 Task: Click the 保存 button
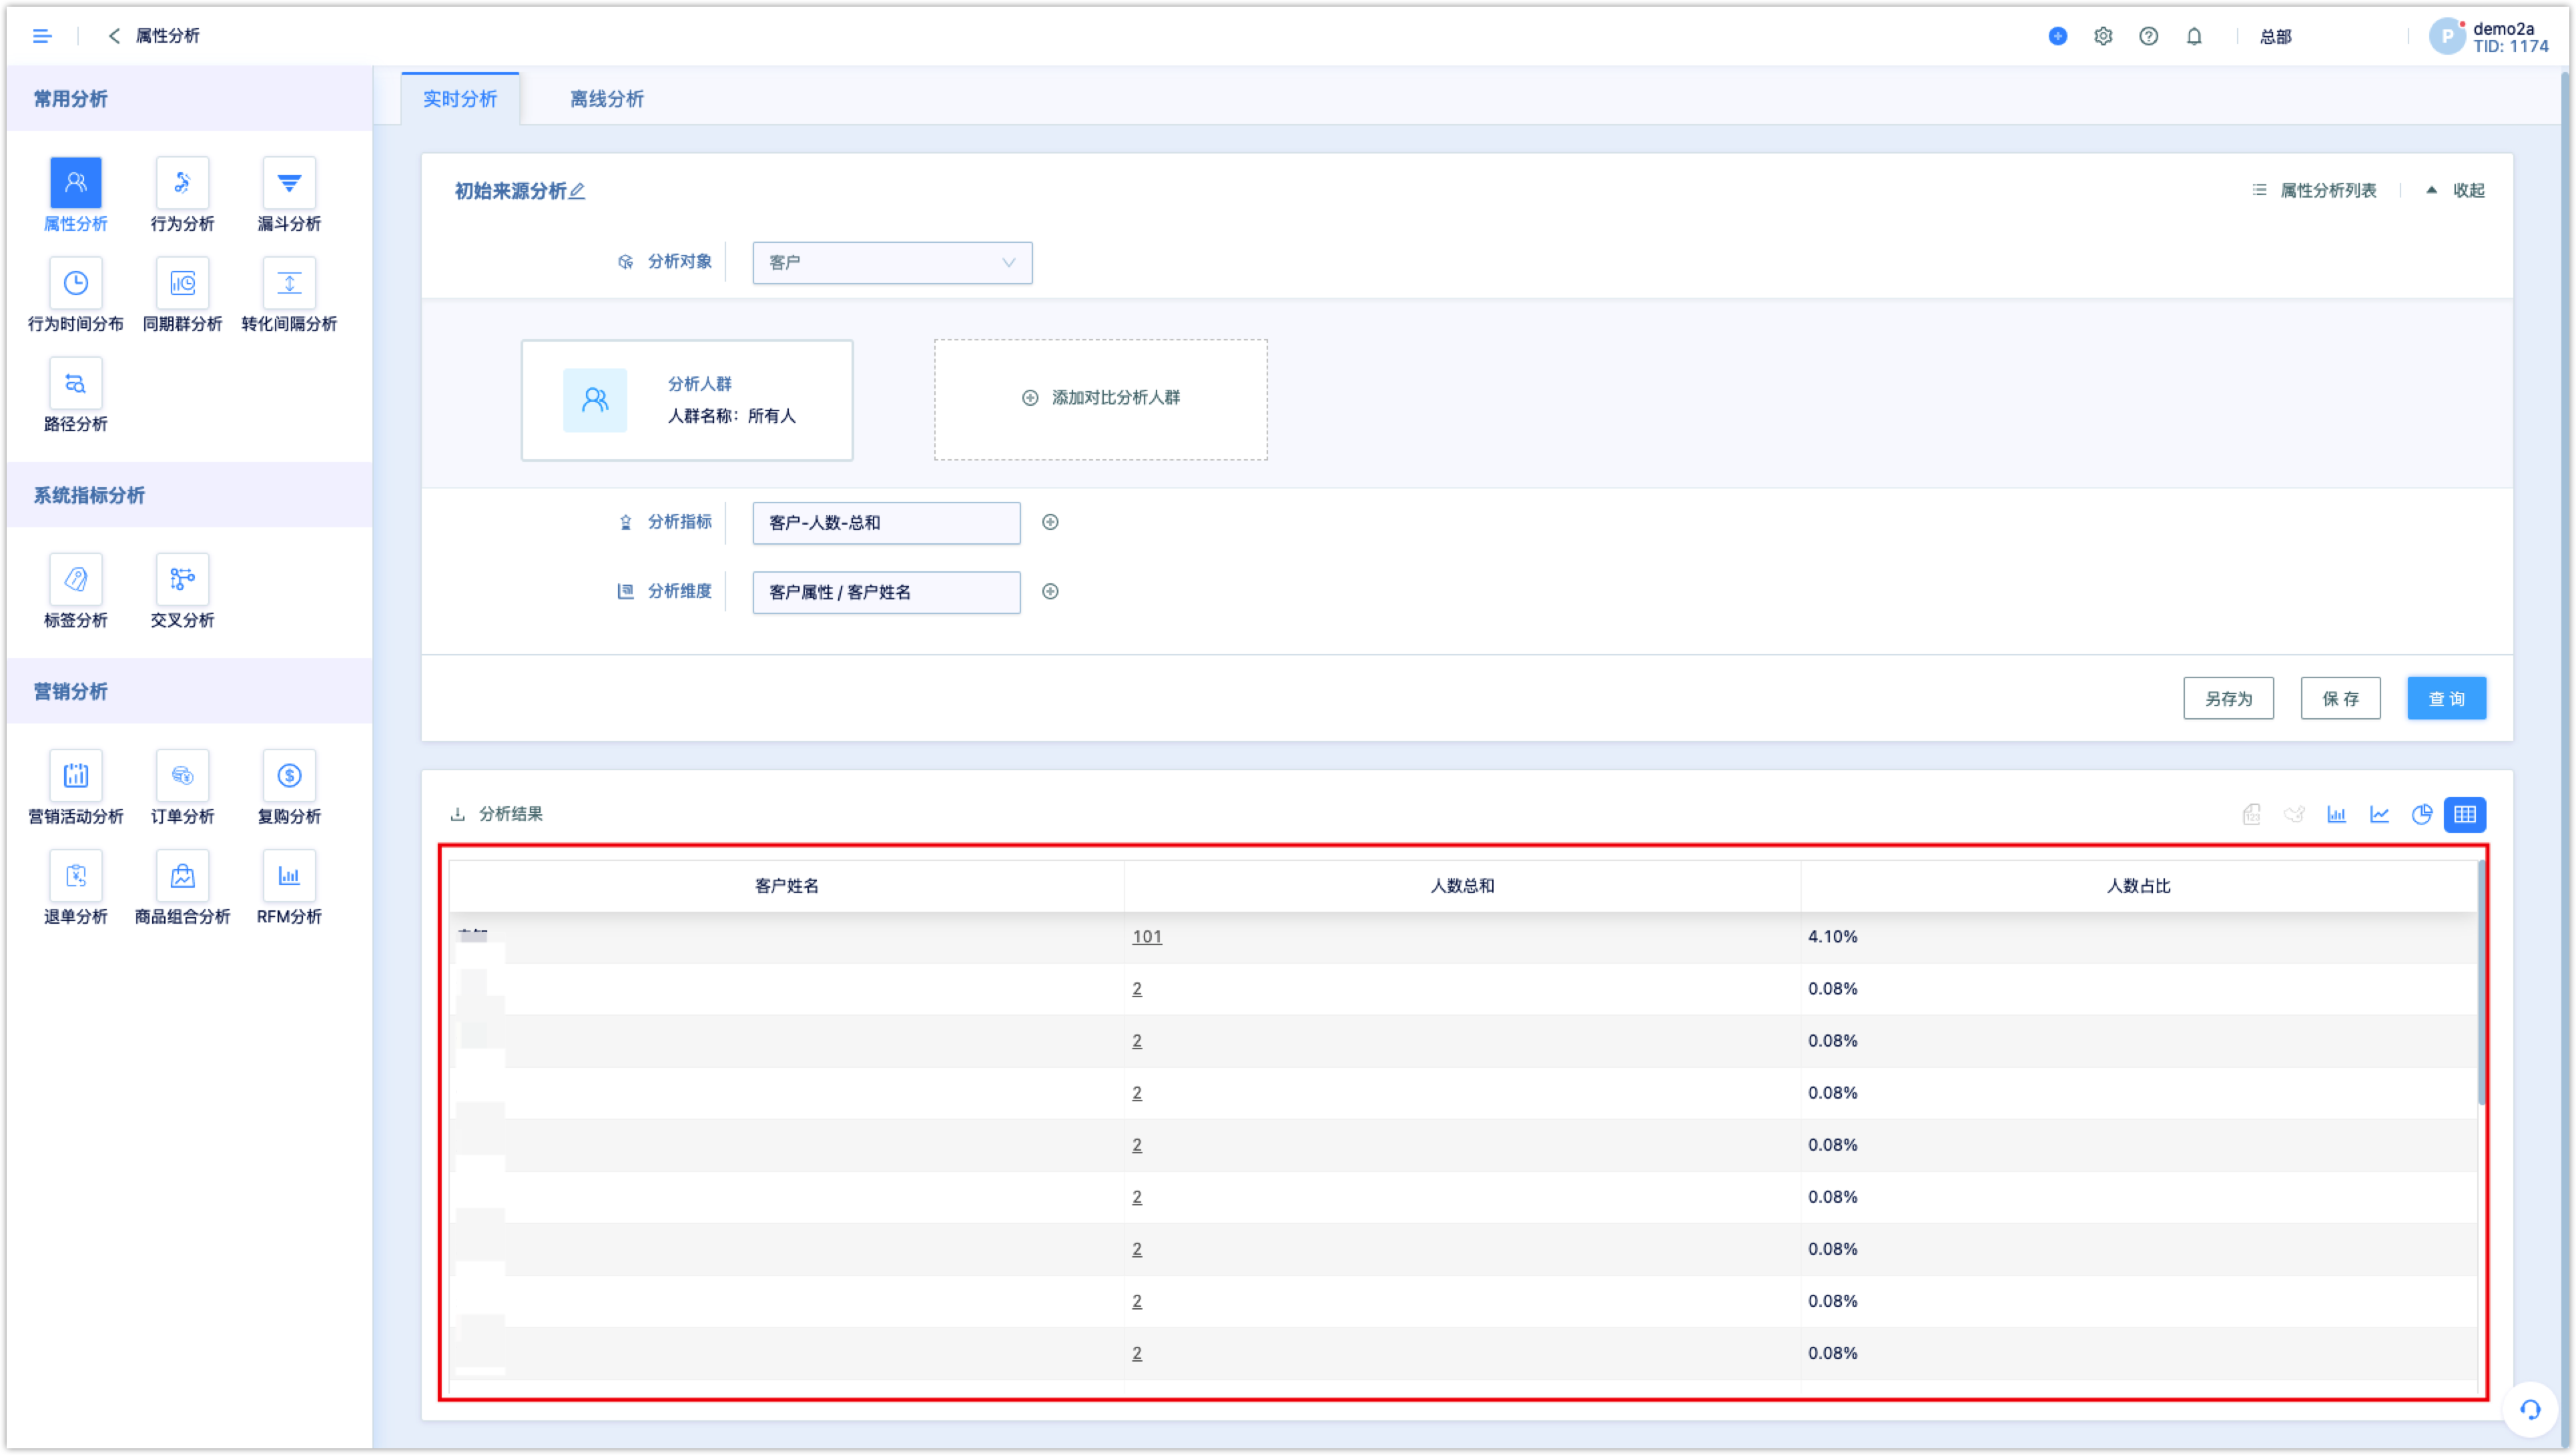coord(2340,698)
